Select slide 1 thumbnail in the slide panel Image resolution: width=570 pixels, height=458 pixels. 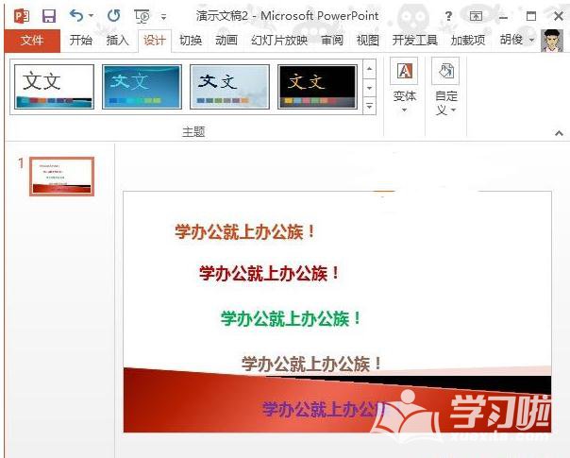61,177
